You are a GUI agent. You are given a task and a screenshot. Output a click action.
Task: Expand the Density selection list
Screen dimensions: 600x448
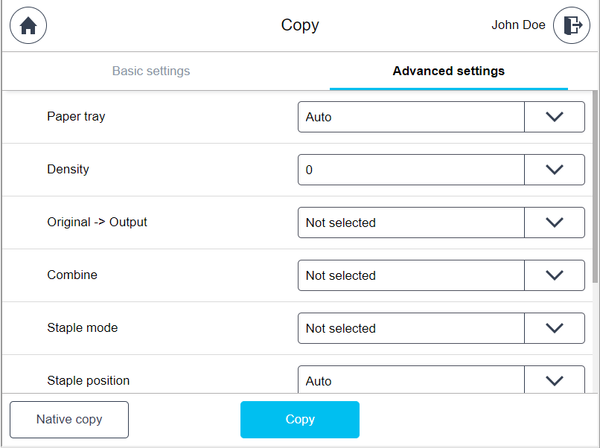(x=555, y=169)
